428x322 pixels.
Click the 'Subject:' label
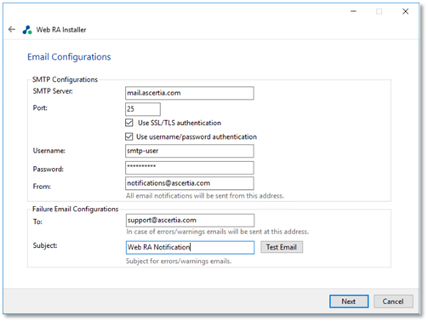point(45,245)
